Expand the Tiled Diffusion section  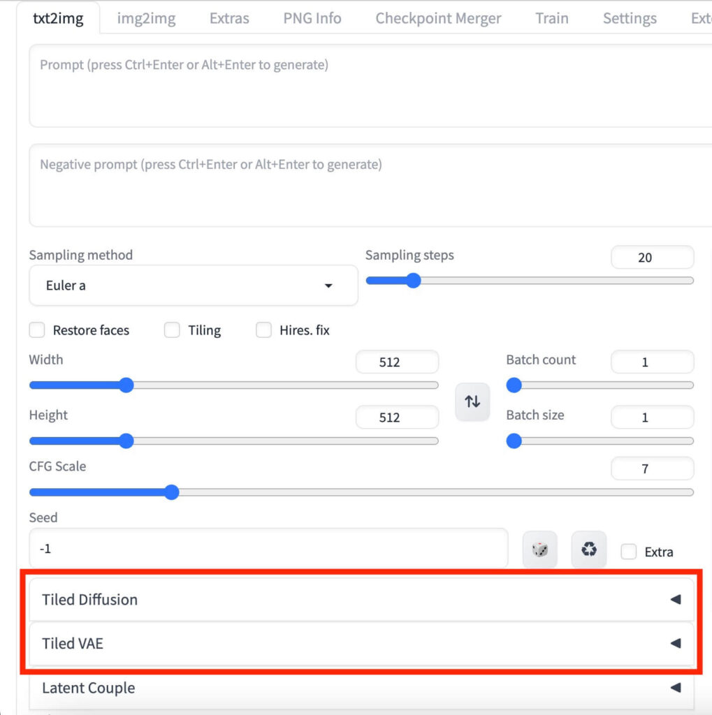[361, 599]
